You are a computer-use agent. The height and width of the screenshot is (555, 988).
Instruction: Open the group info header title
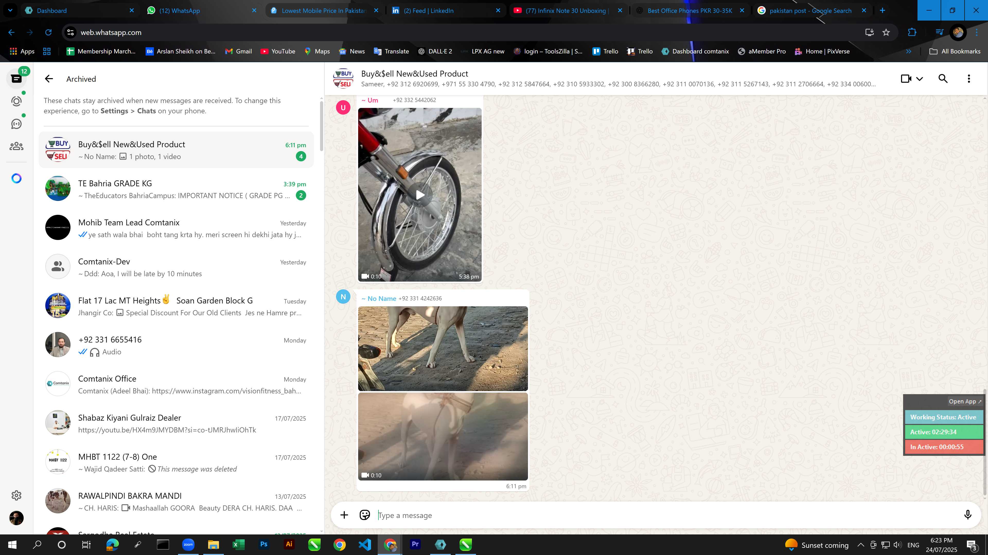tap(414, 73)
